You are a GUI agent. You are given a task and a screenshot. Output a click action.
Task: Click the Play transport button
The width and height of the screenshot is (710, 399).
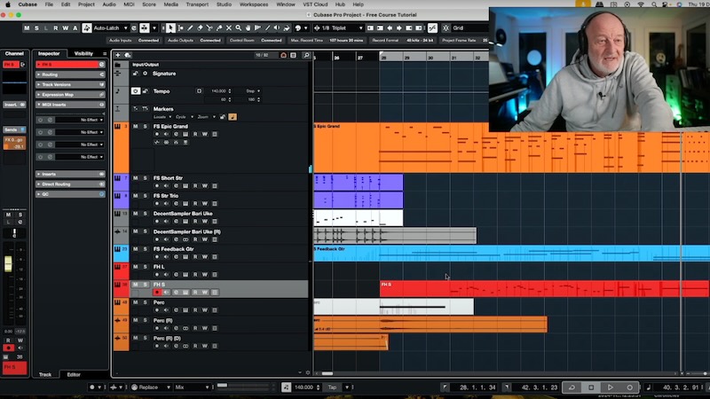tap(611, 387)
